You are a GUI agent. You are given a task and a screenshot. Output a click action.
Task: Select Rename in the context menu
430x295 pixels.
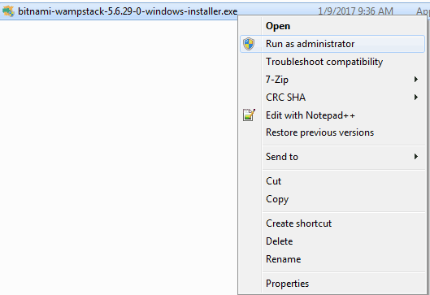(x=332, y=259)
